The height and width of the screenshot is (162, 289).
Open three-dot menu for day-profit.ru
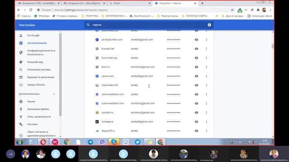206,131
